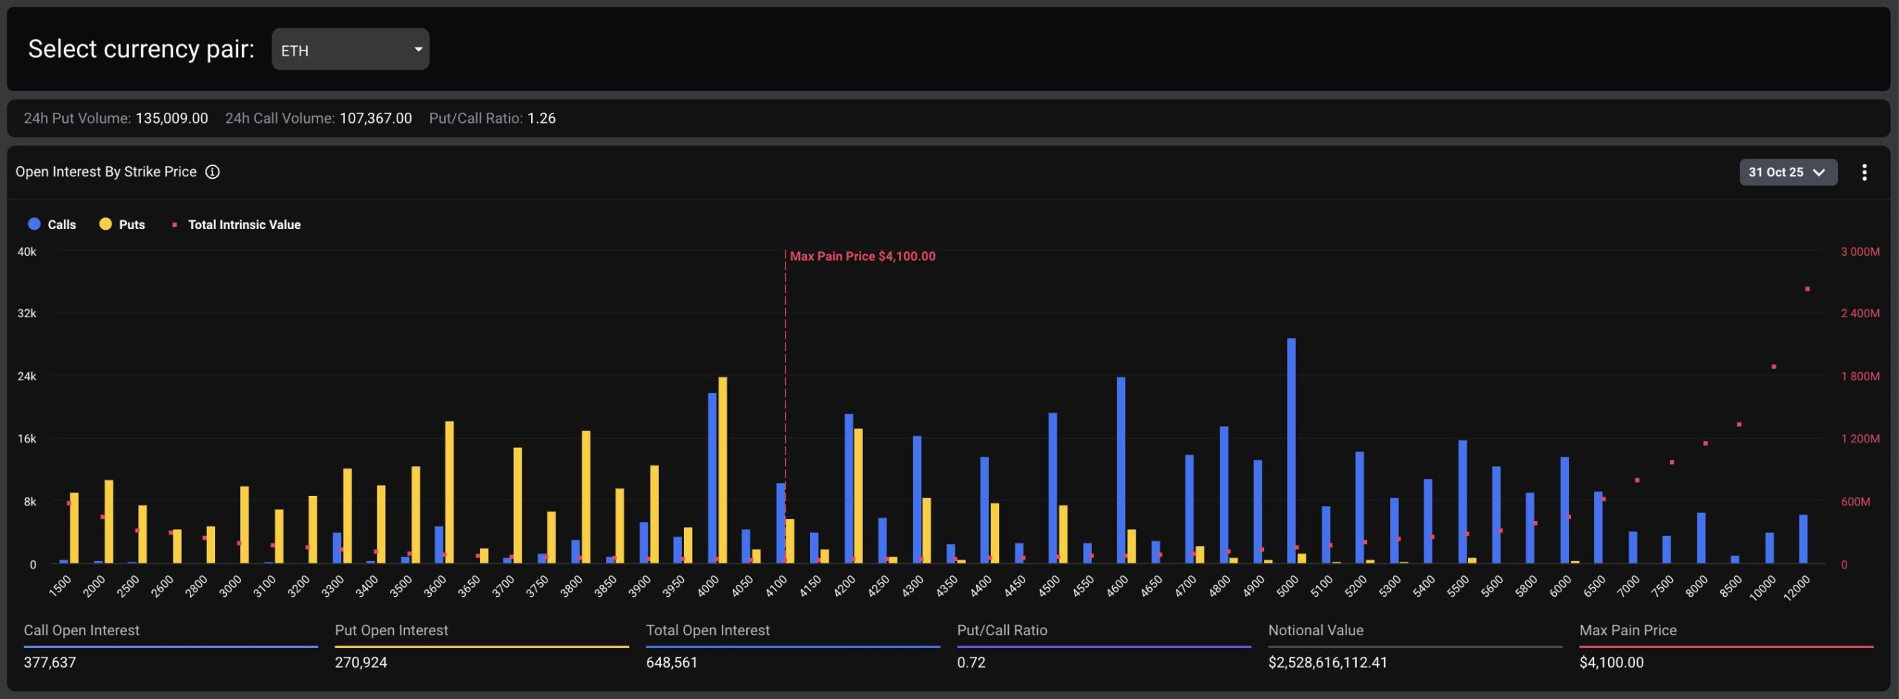
Task: Click the blue Calls legend dot
Action: 34,224
